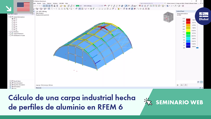
Task: Expand Distribution of Loads tree node
Action: pos(9,35)
